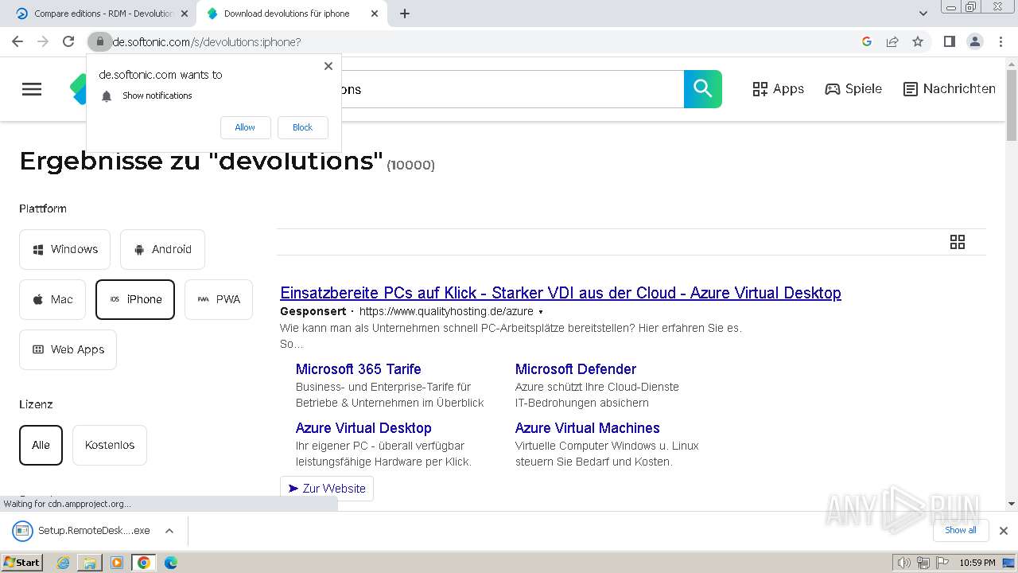Click the taskbar clock showing 10:59 PM
Screen dimensions: 1018x573
(x=977, y=563)
